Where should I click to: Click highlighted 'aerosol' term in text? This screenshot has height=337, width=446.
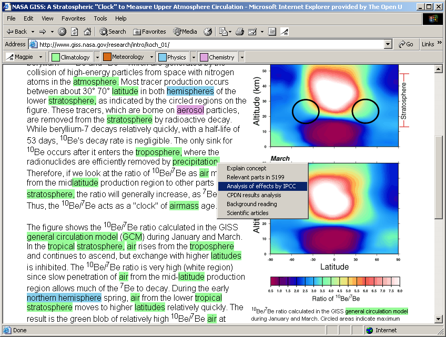pos(190,110)
